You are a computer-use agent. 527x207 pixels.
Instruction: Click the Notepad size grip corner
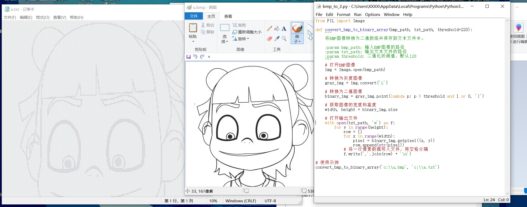tap(300, 202)
